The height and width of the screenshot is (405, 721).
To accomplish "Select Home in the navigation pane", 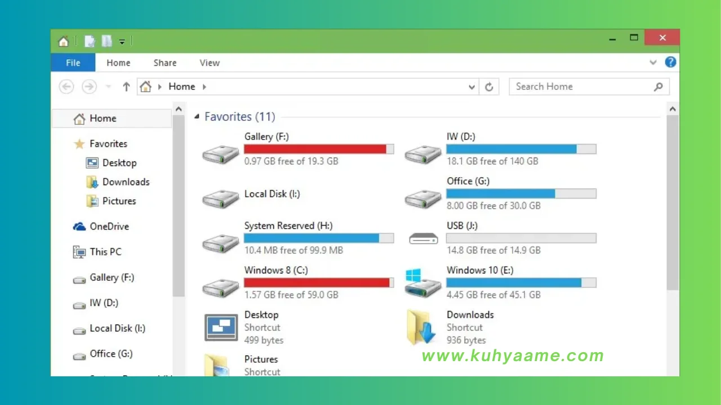I will coord(112,118).
